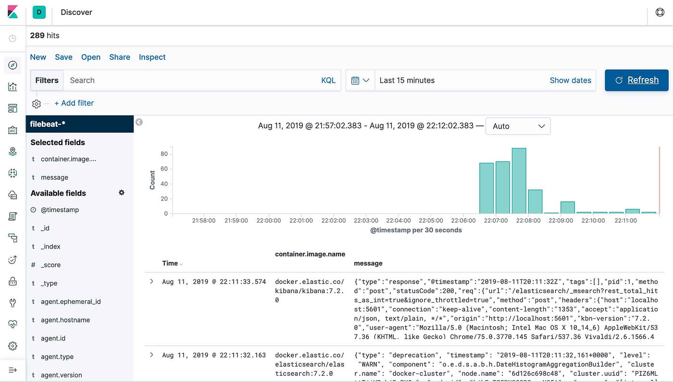
Task: Collapse the Kibana navigation sidebar
Action: 12,370
